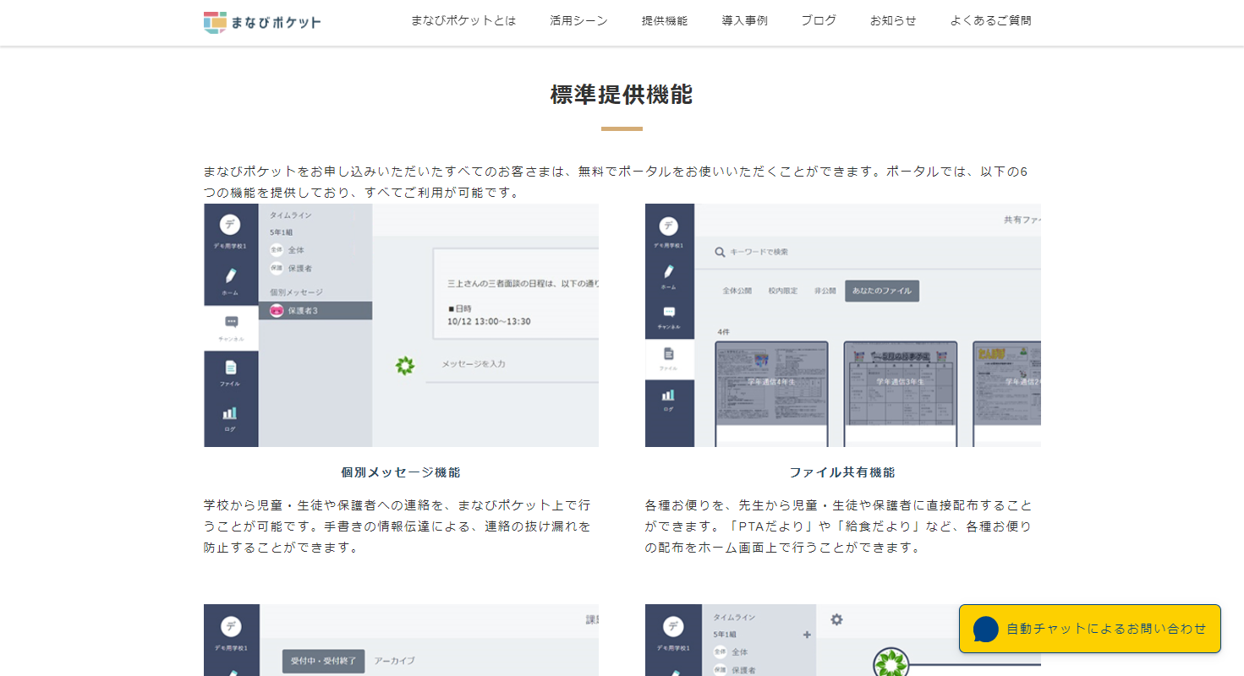Click green flower avatar in bottom-right screenshot

pyautogui.click(x=890, y=663)
